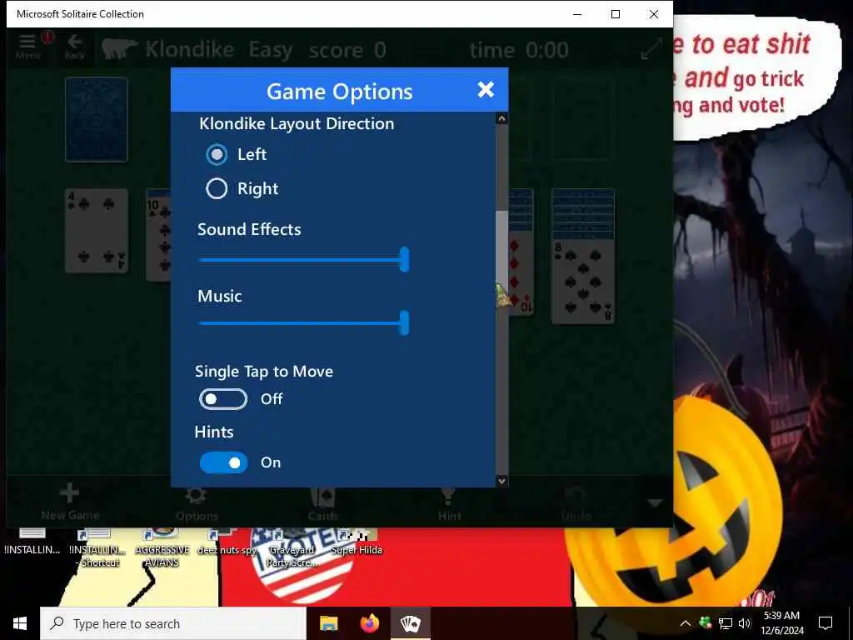Open Windows Start menu

(x=20, y=623)
